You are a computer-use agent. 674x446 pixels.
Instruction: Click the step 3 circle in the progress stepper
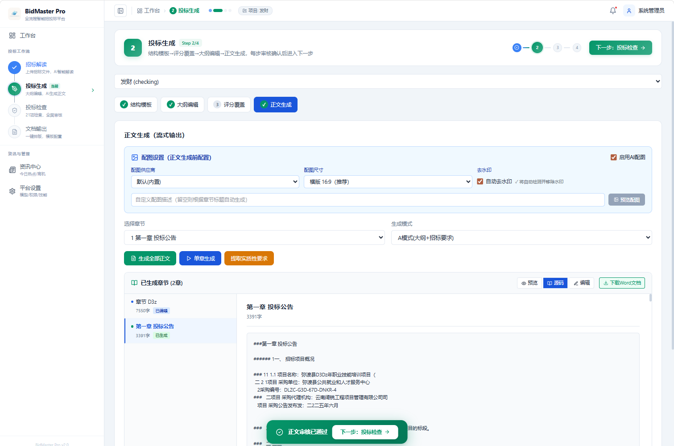point(558,48)
